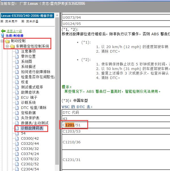Click the document icon beside 校准
The image size is (170, 171).
click(x=17, y=82)
